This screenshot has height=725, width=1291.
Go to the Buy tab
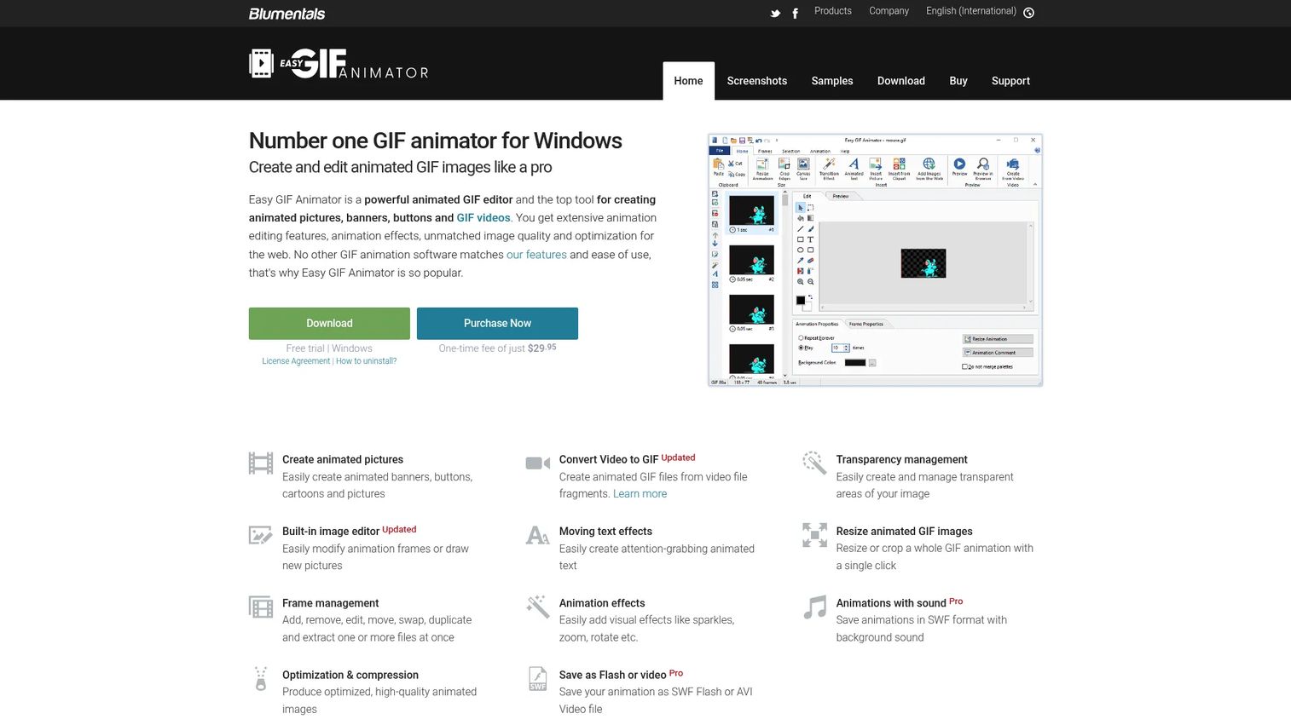(x=958, y=81)
